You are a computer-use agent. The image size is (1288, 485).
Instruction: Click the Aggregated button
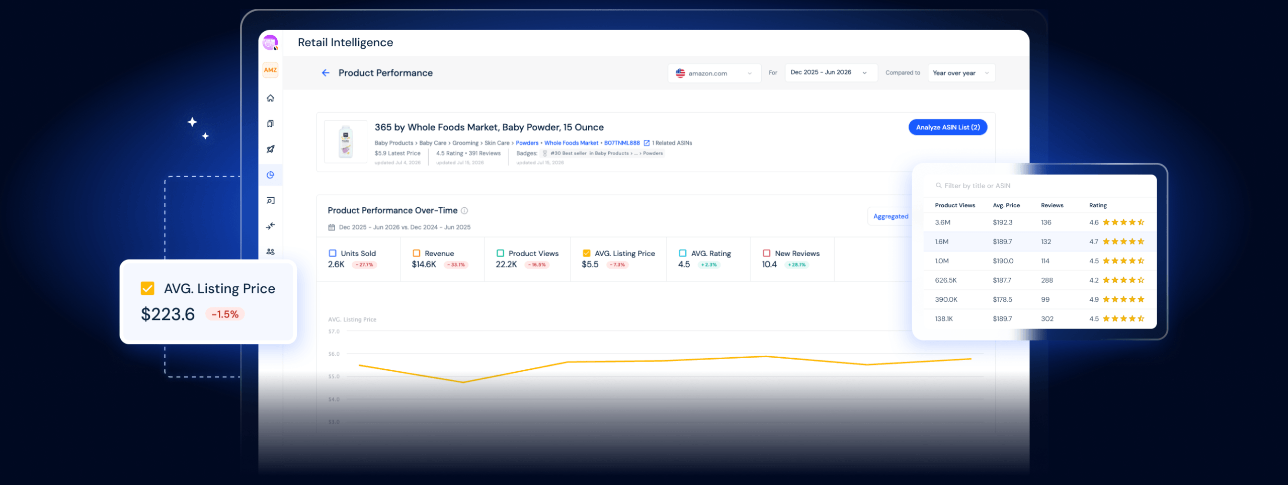tap(891, 216)
